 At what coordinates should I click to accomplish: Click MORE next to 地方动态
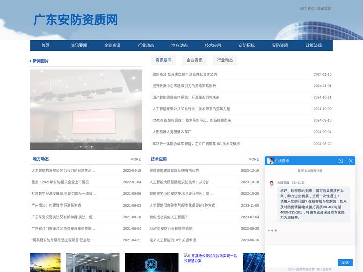(x=136, y=159)
